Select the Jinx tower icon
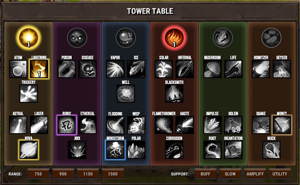The width and height of the screenshot is (300, 185). [77, 150]
